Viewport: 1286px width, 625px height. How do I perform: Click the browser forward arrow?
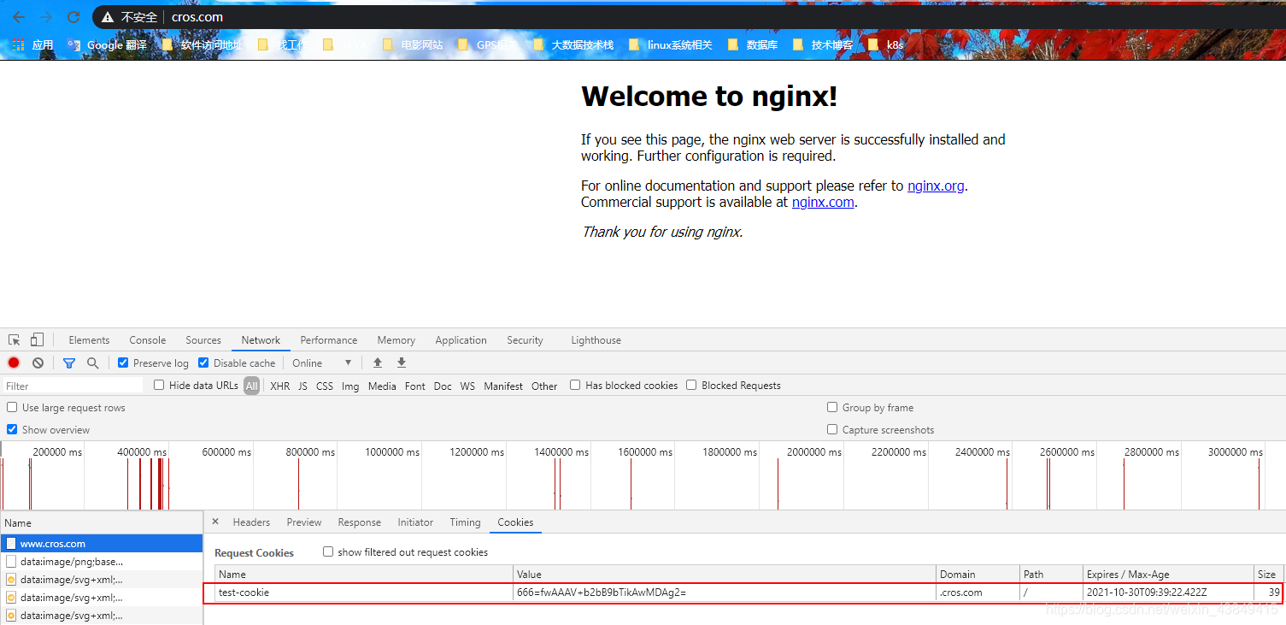pos(46,17)
